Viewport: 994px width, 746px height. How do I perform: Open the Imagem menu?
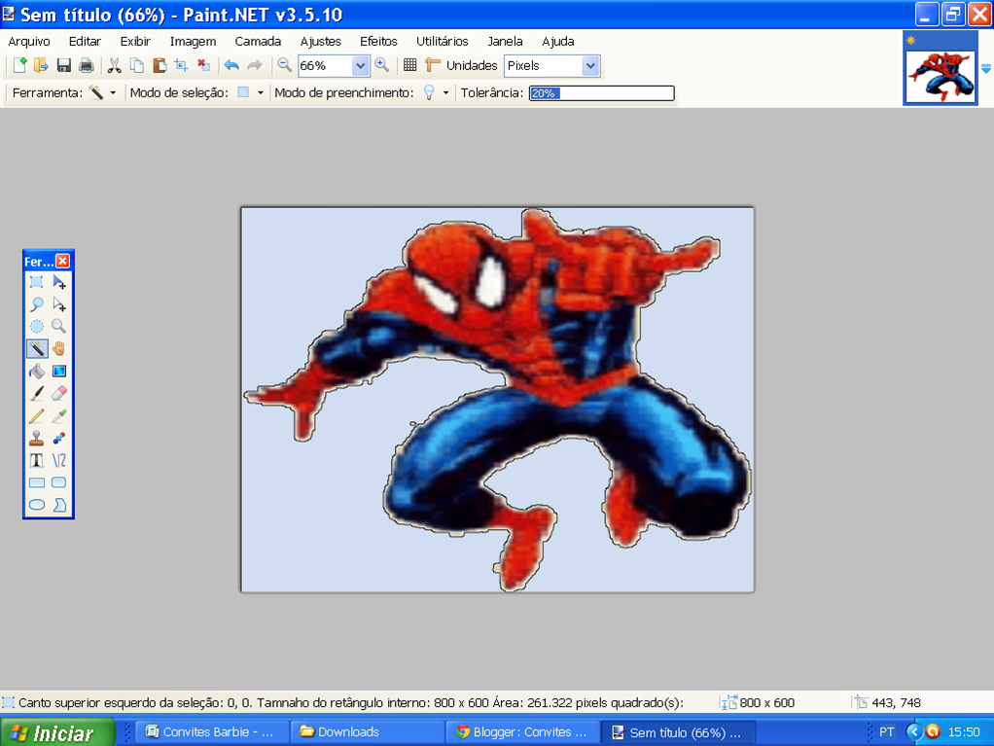pyautogui.click(x=193, y=41)
